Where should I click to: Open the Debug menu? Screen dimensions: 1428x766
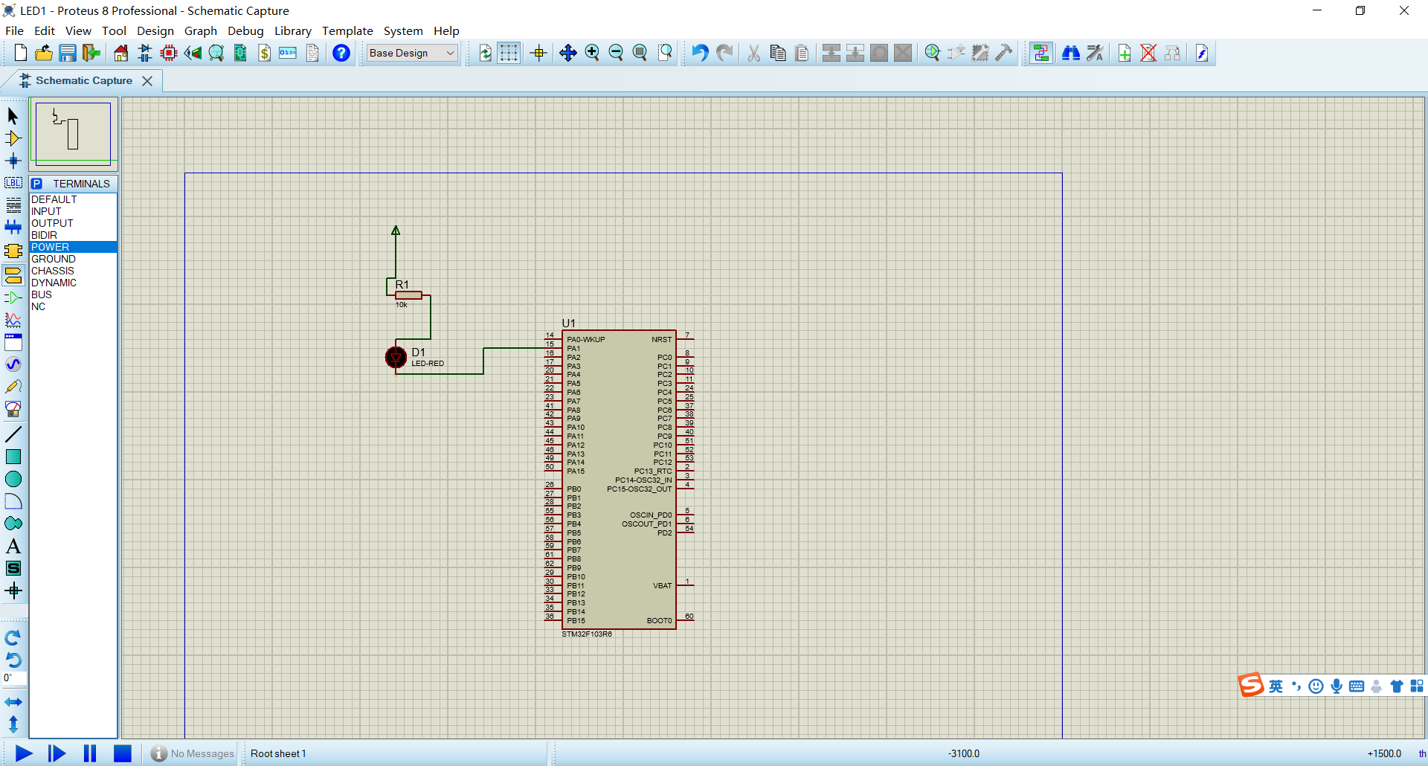coord(245,30)
